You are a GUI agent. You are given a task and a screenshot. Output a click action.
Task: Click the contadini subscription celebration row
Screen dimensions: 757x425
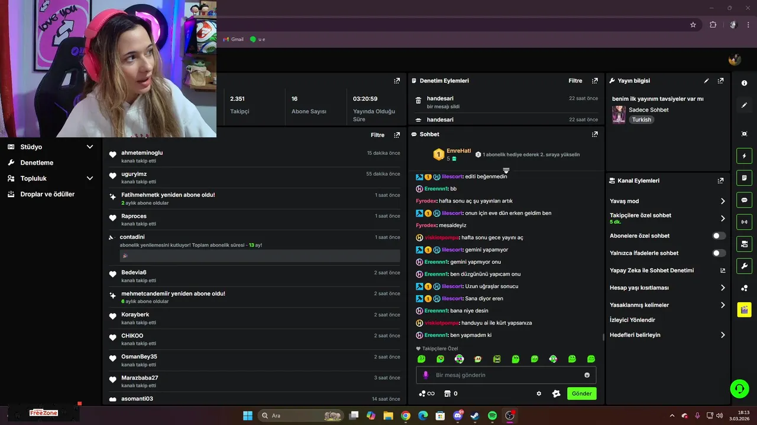pyautogui.click(x=255, y=247)
